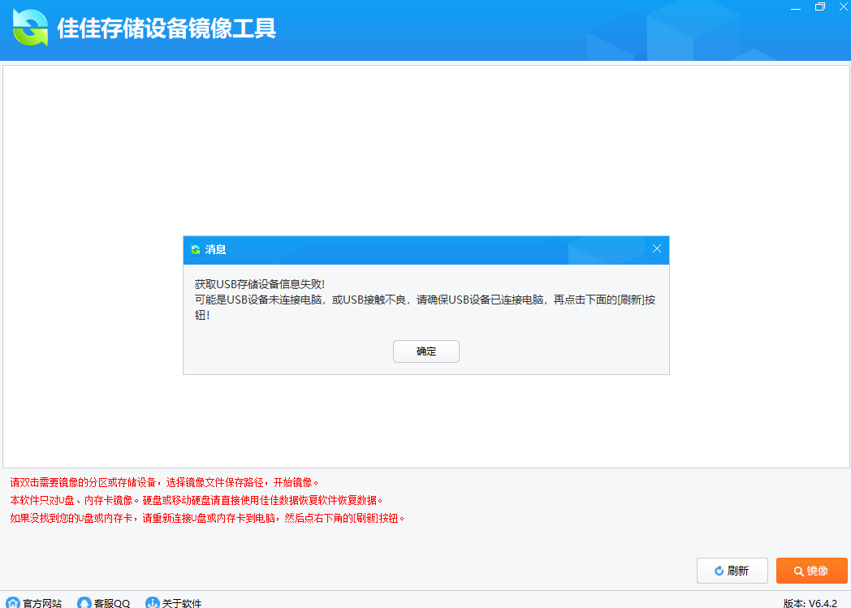Dismiss the 消息 dialog with its X button

tap(656, 249)
